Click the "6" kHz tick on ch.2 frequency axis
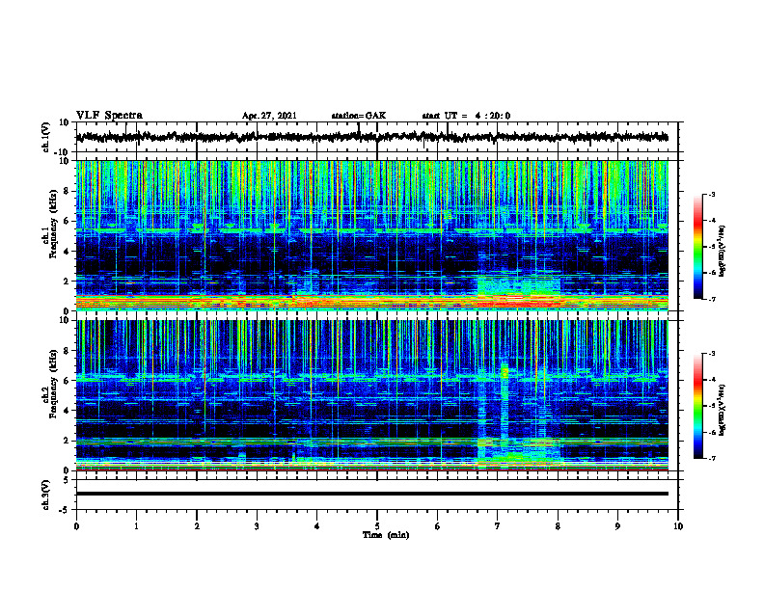 [x=67, y=381]
